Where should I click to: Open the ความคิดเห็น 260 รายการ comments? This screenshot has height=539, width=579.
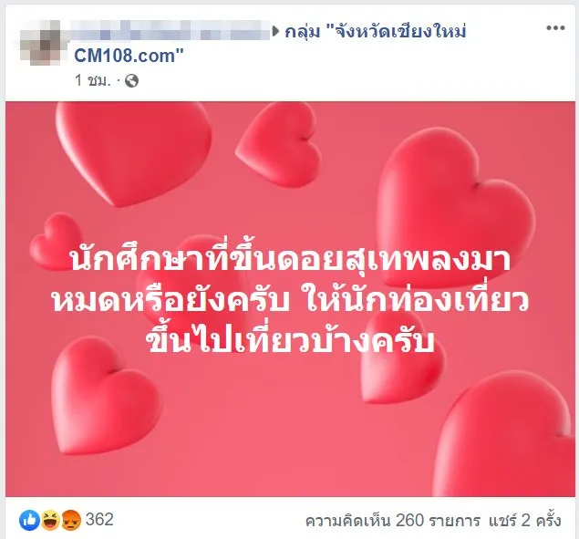tap(393, 521)
